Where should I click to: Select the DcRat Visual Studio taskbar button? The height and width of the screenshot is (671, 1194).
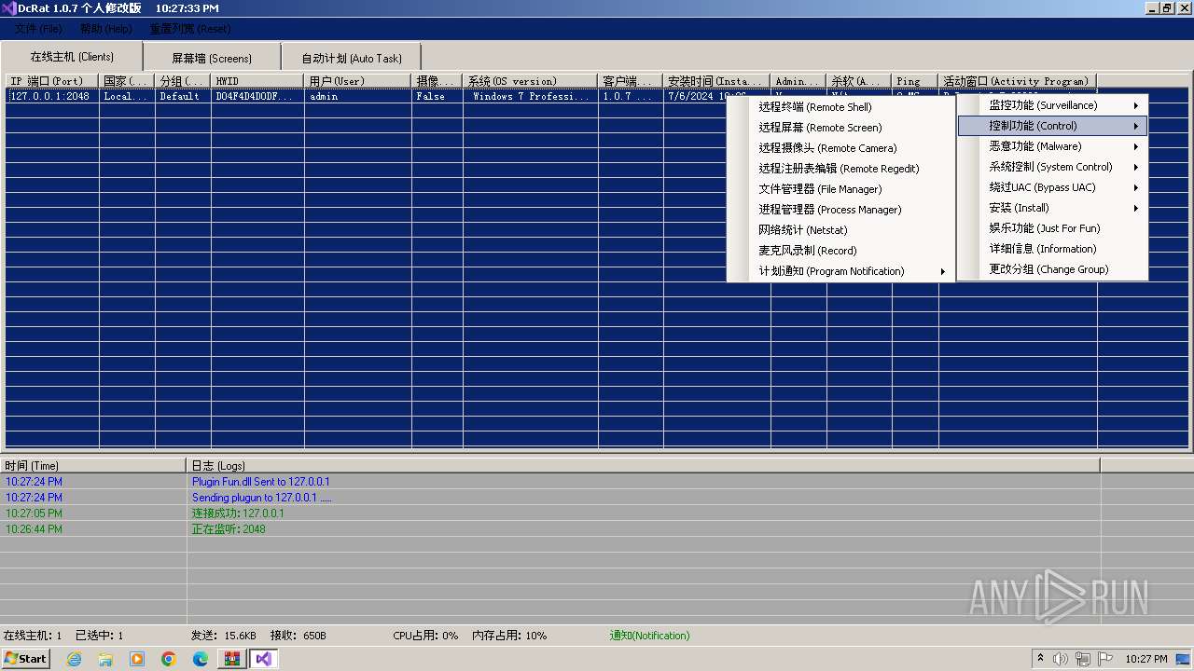264,659
